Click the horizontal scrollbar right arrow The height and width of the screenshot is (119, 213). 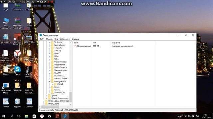[x=68, y=107]
